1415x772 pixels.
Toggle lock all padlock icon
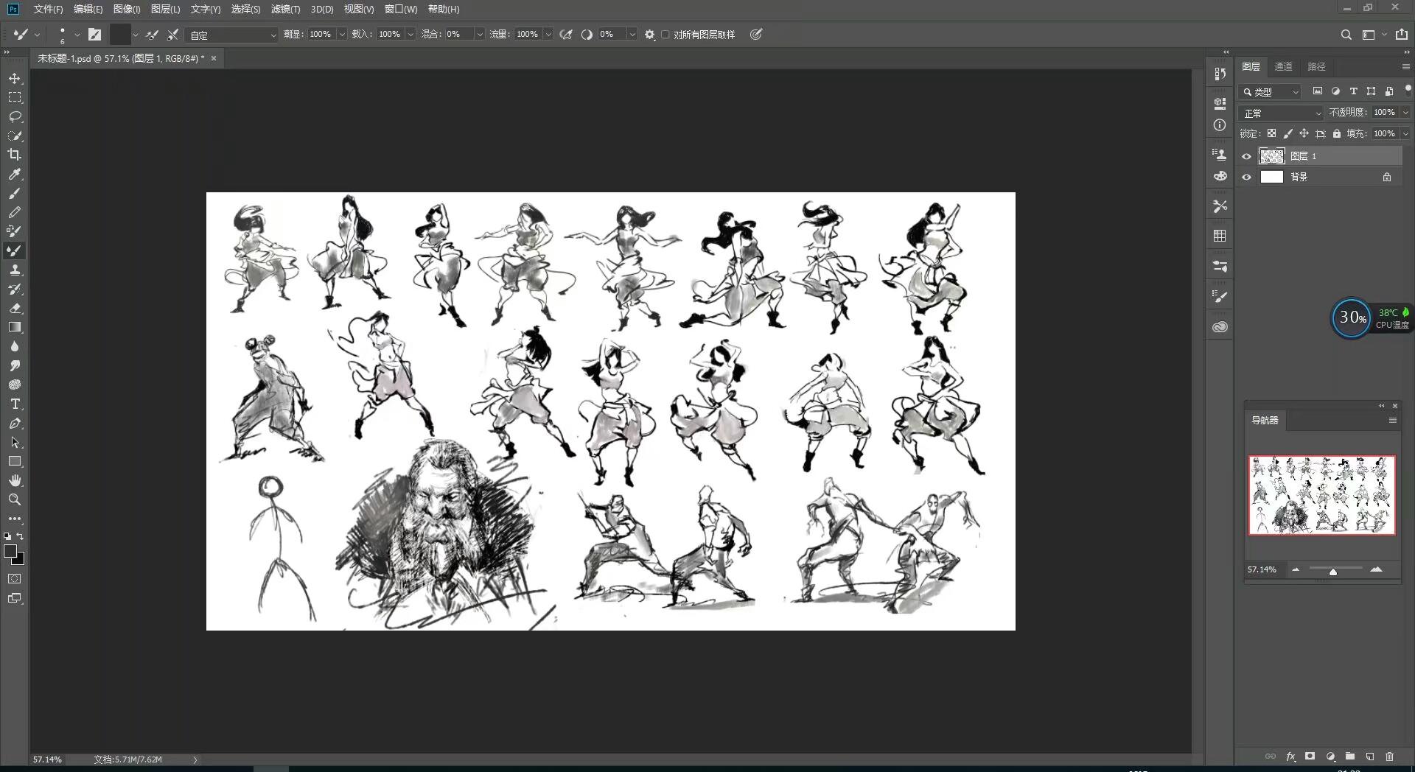tap(1337, 133)
